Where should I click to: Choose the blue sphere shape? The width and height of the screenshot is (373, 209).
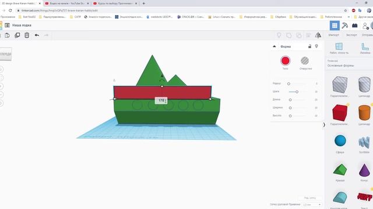pos(340,140)
